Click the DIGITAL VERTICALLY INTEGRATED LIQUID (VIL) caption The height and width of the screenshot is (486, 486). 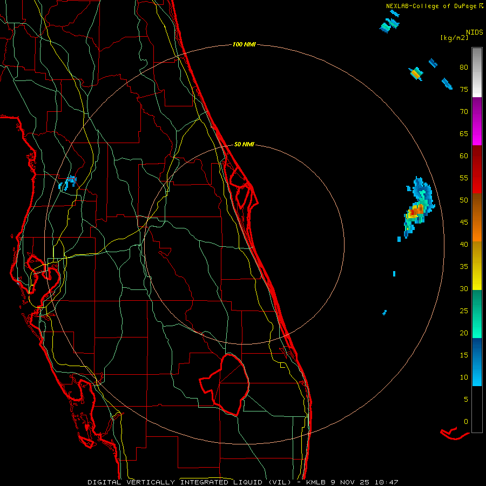(190, 482)
